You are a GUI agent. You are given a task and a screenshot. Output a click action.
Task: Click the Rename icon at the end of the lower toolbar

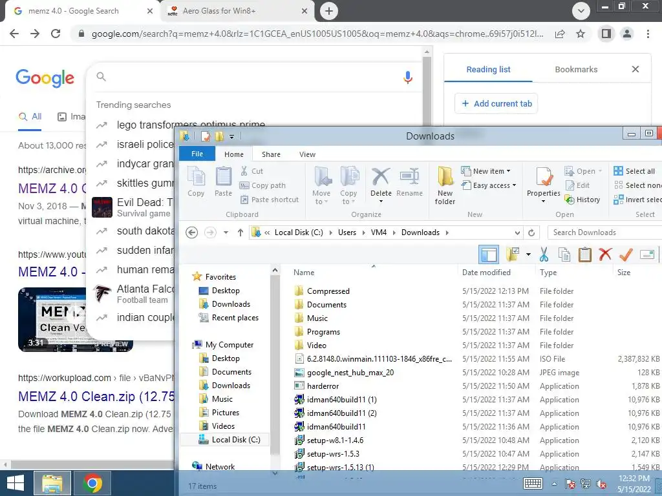point(646,254)
